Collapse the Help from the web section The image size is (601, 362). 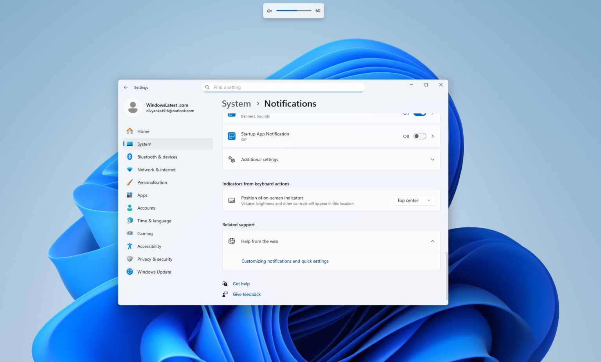432,241
